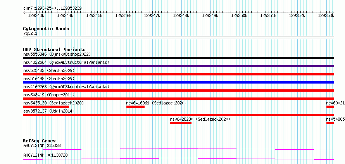Click the short red nsv6435130 bar

point(46,107)
